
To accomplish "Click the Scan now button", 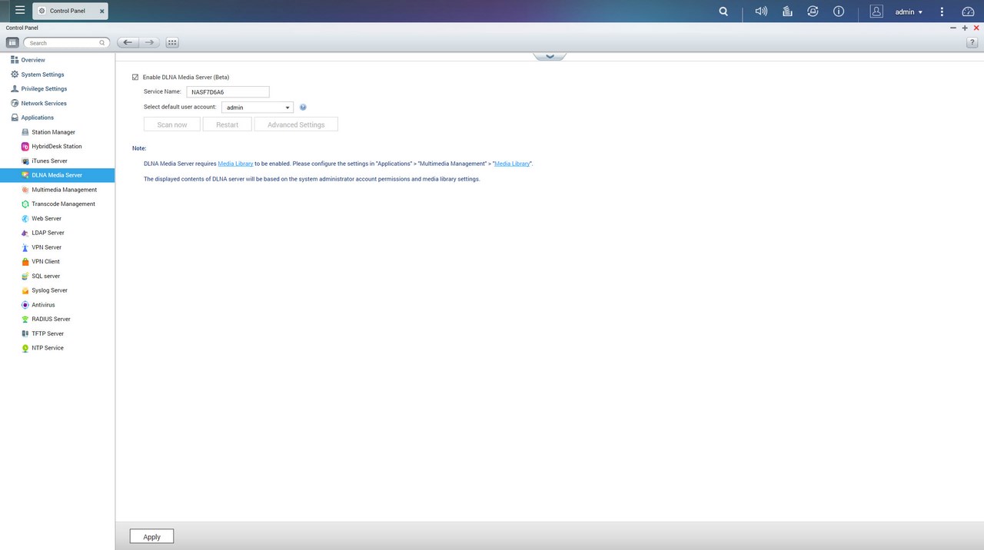I will [x=172, y=124].
